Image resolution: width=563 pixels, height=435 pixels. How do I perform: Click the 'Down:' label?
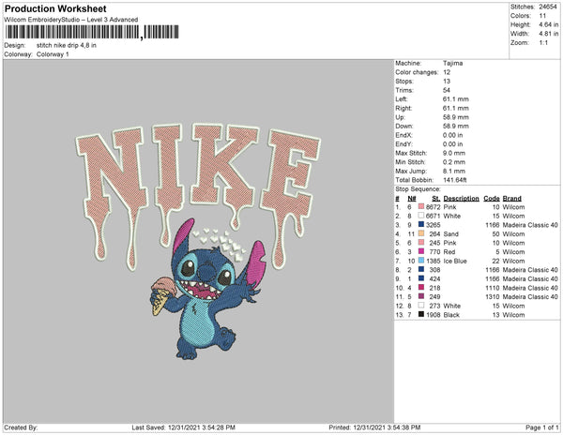click(x=403, y=127)
